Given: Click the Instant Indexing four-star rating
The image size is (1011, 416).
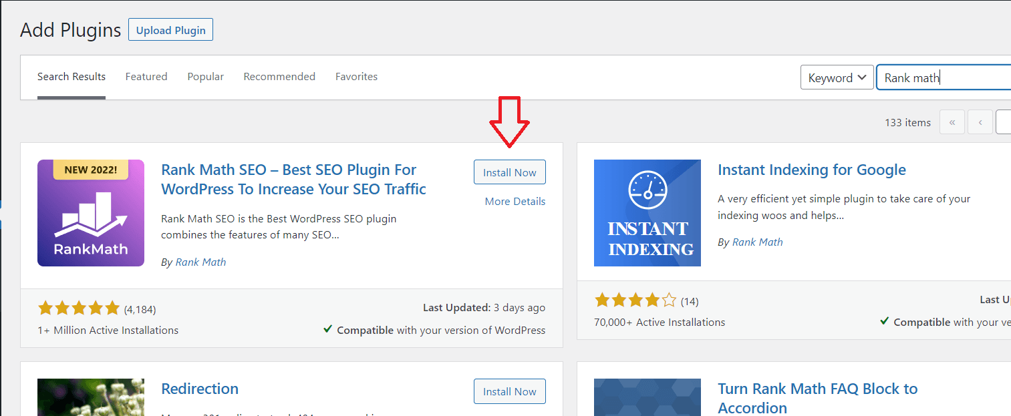Looking at the screenshot, I should click(x=635, y=300).
